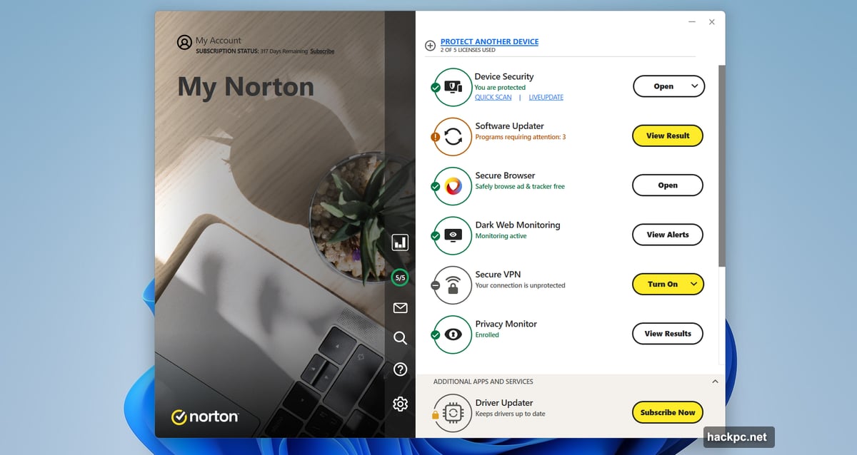Click the Software Updater refresh icon
Viewport: 857px width, 455px height.
click(452, 136)
